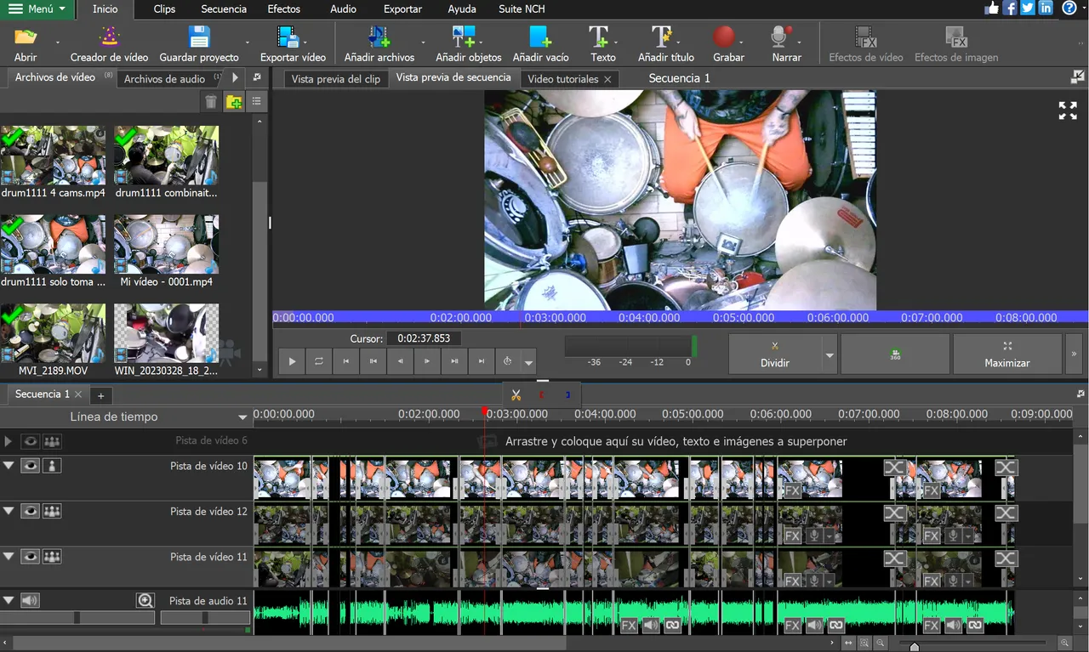Click the fullscreen preview arrows icon
The height and width of the screenshot is (652, 1089).
pos(1068,110)
